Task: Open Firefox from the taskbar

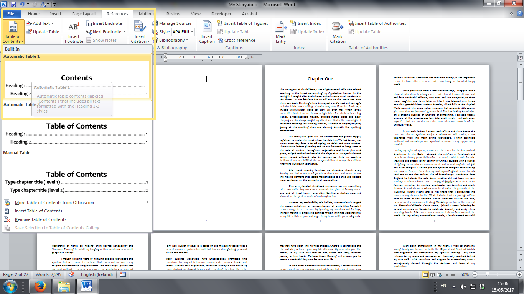Action: pos(40,286)
